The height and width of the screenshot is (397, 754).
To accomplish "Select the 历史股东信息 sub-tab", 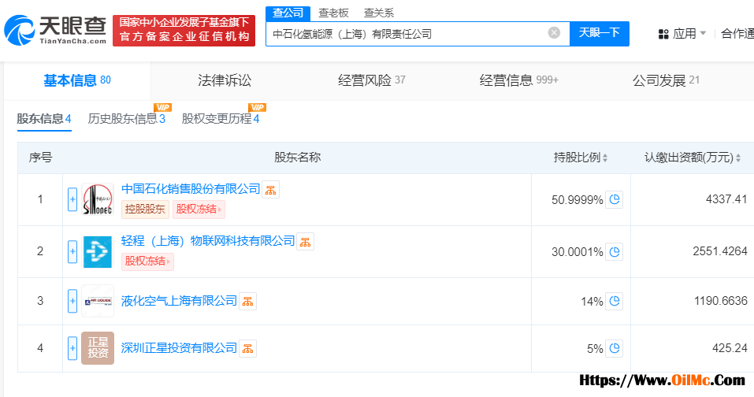I will [x=127, y=119].
